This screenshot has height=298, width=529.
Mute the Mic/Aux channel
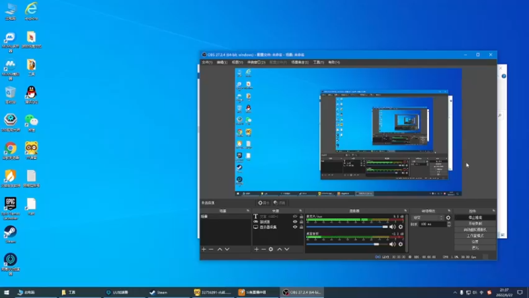392,227
